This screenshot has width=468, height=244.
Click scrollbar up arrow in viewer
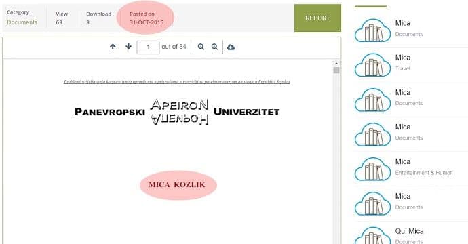336,64
